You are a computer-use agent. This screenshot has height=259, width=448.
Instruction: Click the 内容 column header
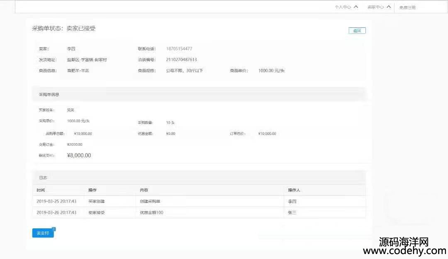click(x=144, y=190)
